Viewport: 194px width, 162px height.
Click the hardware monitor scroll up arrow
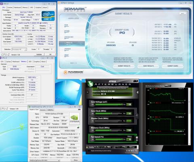(189, 89)
